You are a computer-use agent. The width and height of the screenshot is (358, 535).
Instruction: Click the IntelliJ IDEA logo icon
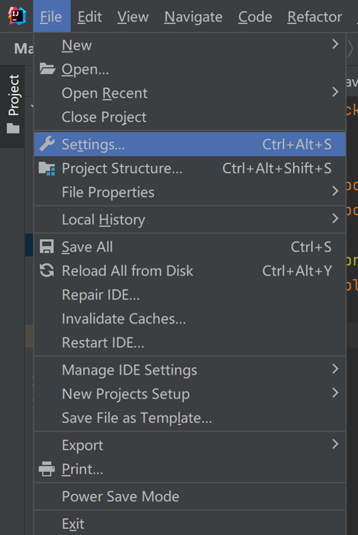(x=17, y=16)
